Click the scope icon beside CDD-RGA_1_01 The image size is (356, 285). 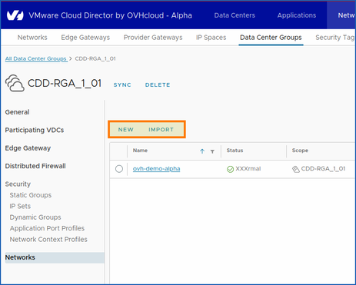click(296, 169)
